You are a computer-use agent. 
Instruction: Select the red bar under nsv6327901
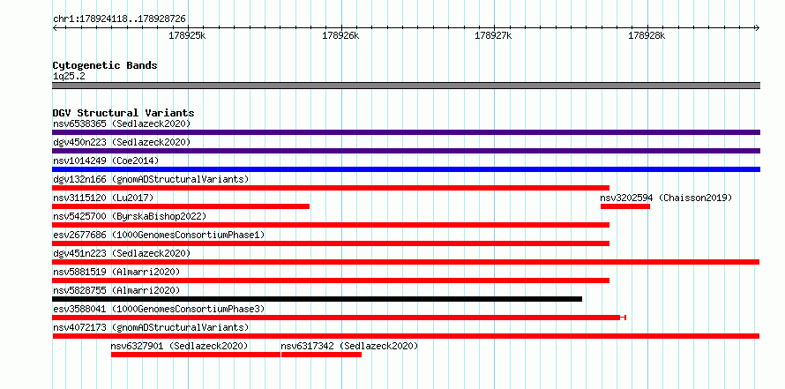pyautogui.click(x=196, y=355)
